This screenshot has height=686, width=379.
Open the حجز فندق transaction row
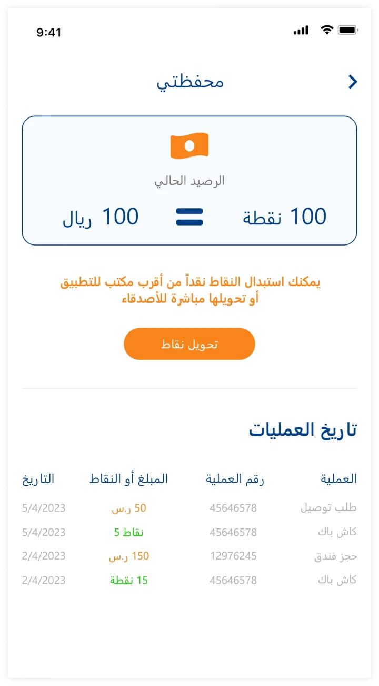[x=335, y=556]
